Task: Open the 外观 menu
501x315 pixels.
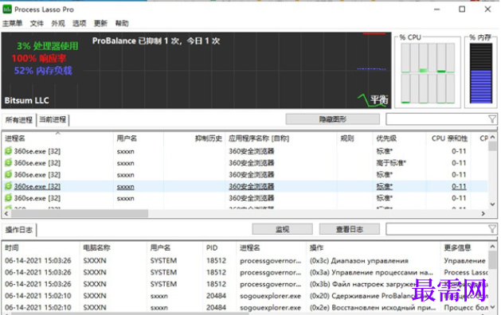Action: coord(58,23)
